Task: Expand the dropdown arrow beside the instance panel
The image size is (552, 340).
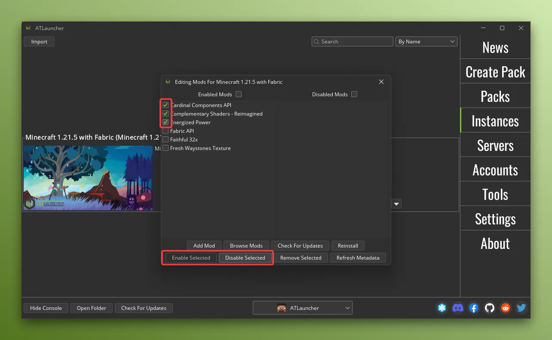Action: 396,204
